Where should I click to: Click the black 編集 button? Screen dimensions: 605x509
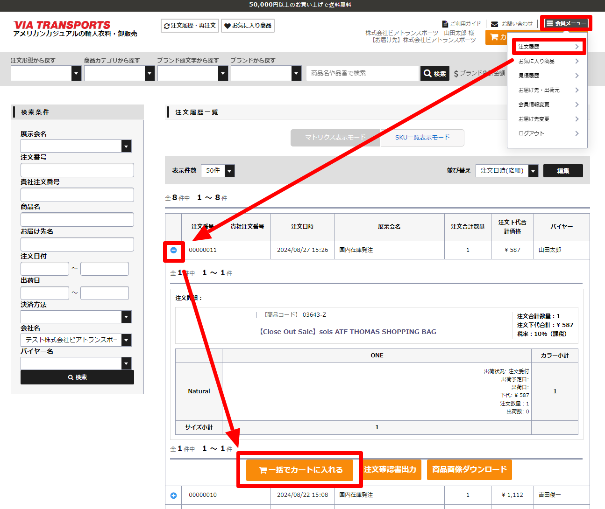pos(563,171)
